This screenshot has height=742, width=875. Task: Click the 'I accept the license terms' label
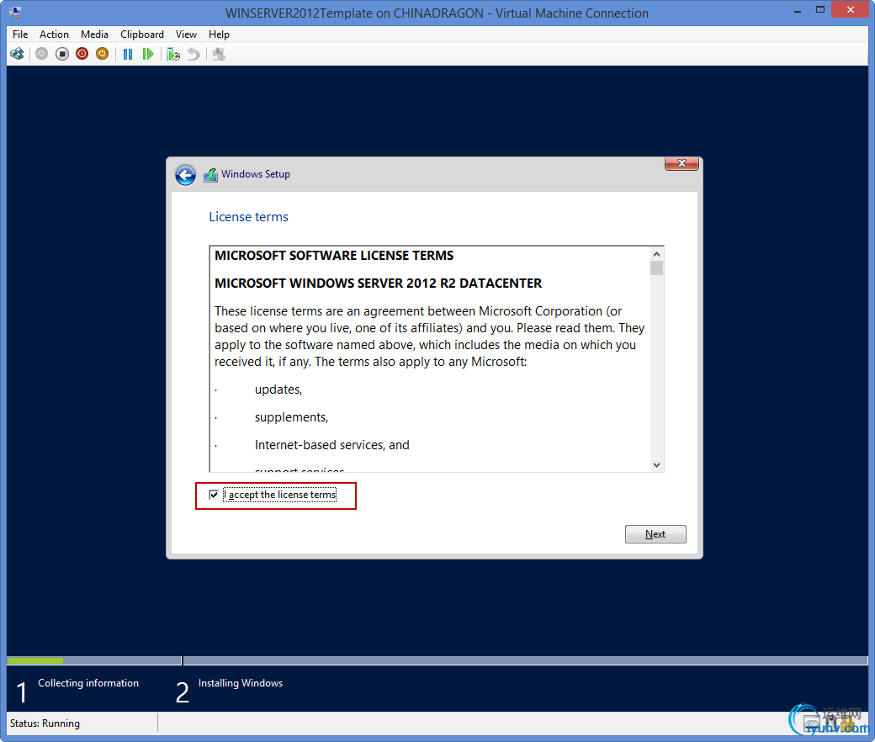pyautogui.click(x=279, y=495)
